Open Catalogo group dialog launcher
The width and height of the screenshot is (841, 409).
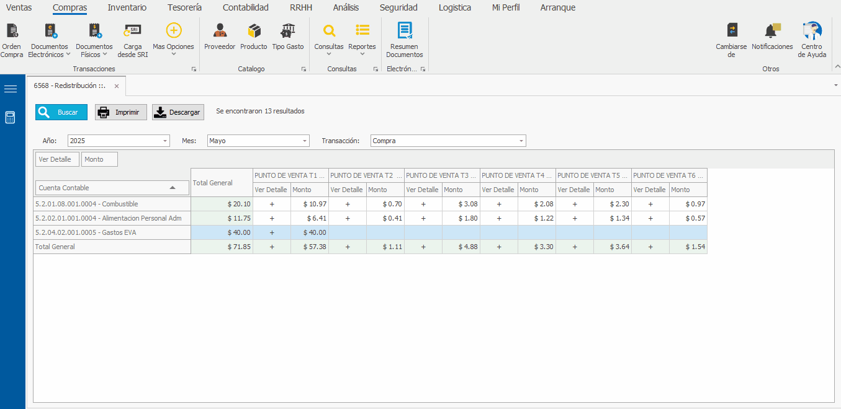point(304,69)
